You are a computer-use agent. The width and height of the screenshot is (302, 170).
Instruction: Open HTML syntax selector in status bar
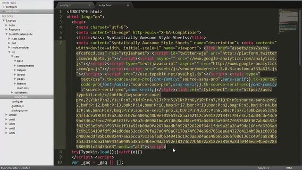(289, 168)
